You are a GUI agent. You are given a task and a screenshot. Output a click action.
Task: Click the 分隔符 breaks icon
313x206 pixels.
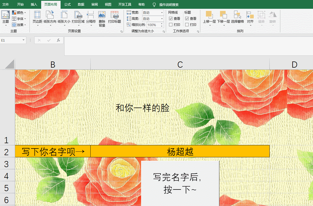pyautogui.click(x=91, y=15)
